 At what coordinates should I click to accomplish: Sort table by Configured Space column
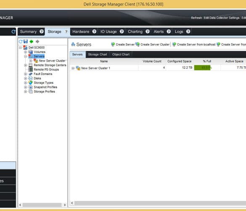click(x=180, y=61)
